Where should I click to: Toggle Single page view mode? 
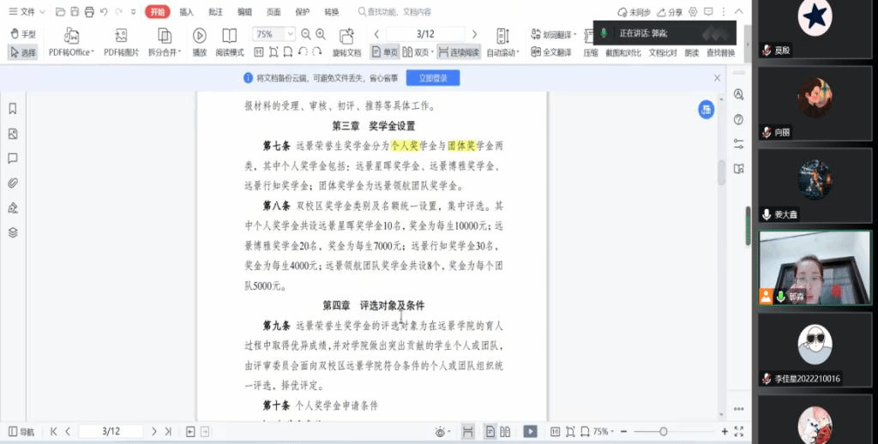tap(385, 52)
